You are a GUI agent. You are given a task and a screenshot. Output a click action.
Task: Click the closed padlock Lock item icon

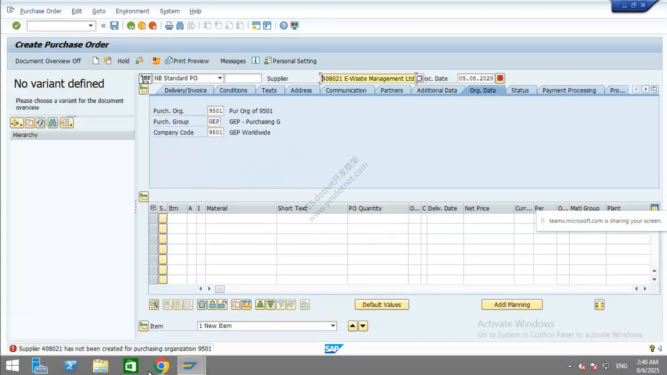[x=212, y=305]
